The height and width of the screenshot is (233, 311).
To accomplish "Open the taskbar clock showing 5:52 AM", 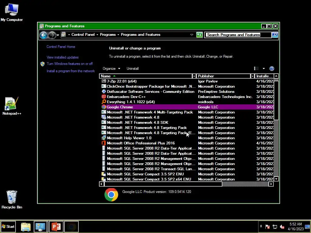I will pyautogui.click(x=296, y=227).
